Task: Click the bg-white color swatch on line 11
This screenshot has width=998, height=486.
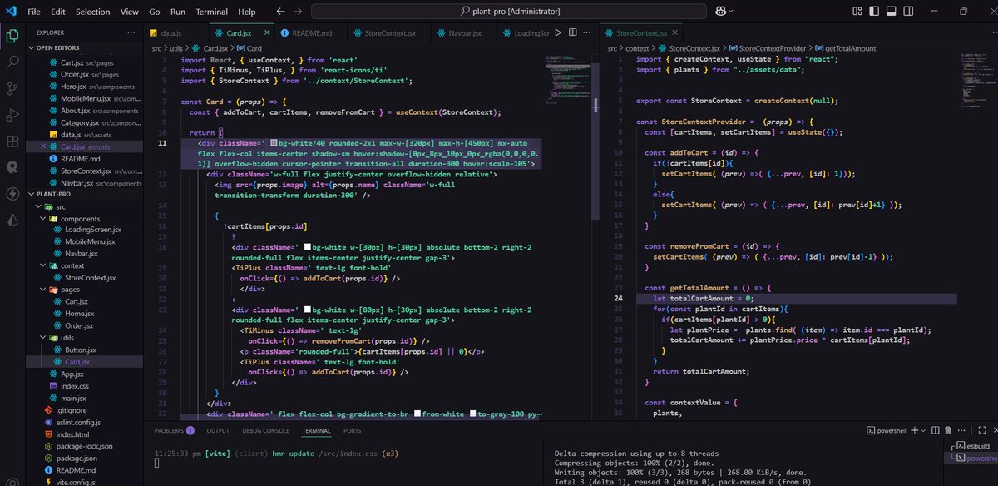Action: point(274,143)
